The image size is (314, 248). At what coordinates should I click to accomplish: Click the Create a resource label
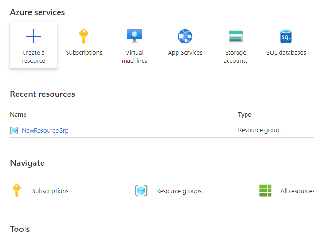pos(34,57)
